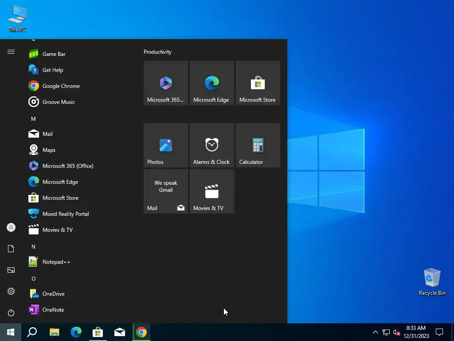
Task: Show hidden system tray icons
Action: click(375, 332)
